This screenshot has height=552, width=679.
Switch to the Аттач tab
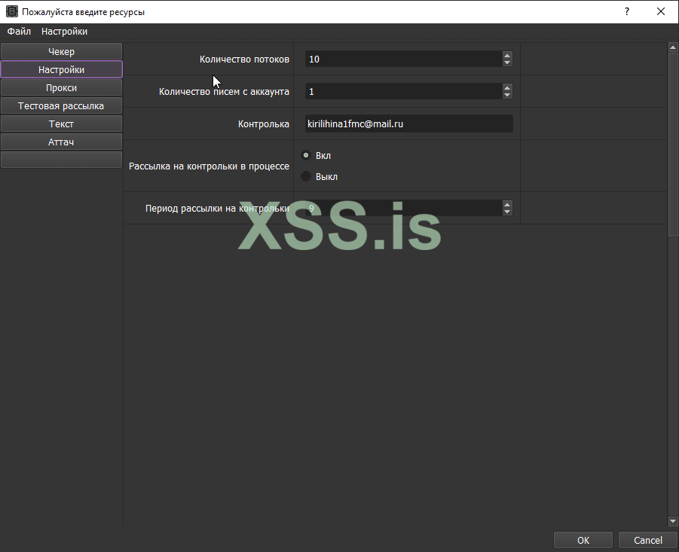tap(61, 142)
